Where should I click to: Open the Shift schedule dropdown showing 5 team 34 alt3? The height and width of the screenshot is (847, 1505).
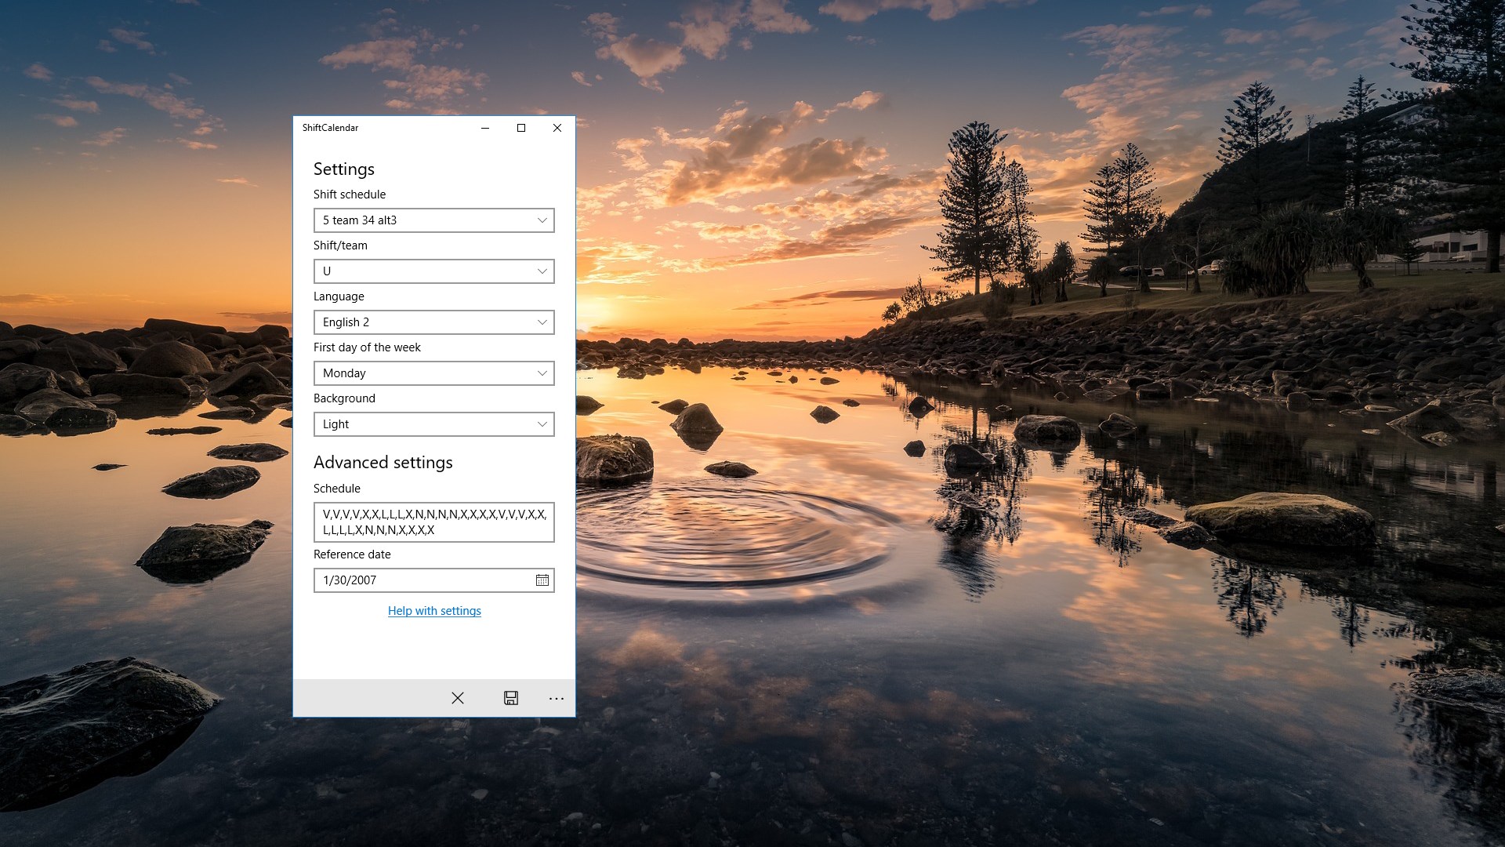(433, 220)
